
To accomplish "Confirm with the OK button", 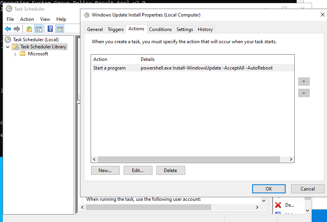I will coord(269,189).
